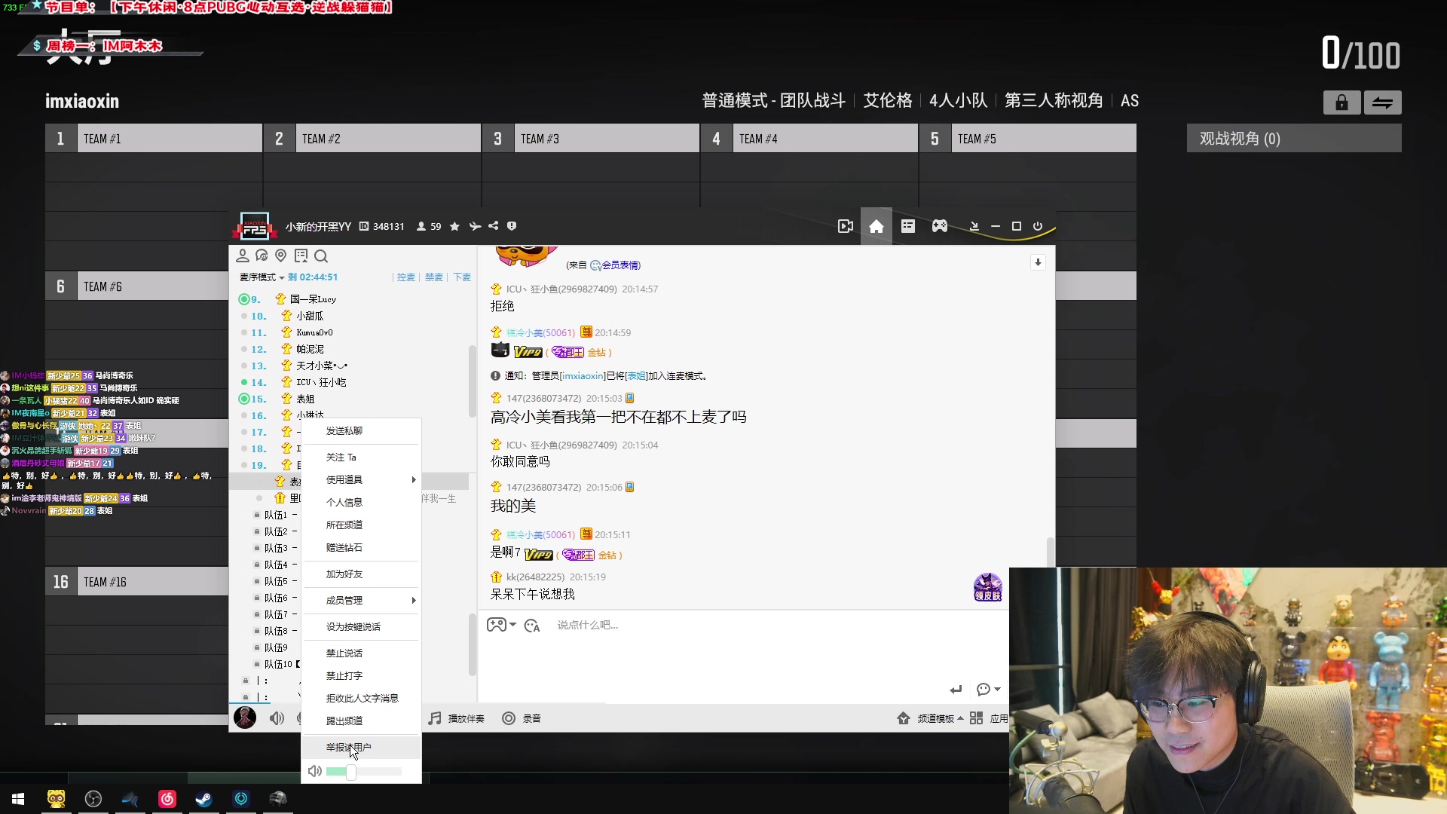The height and width of the screenshot is (814, 1447).
Task: Click the TEAM #3 slot header in lobby
Action: click(x=591, y=139)
